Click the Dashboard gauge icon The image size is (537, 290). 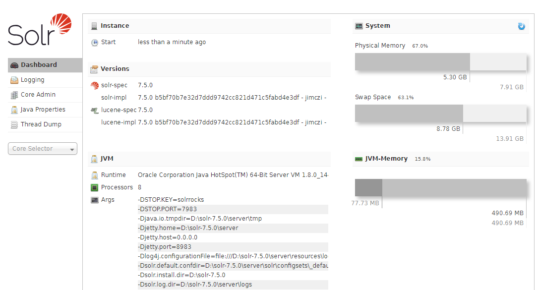click(14, 65)
